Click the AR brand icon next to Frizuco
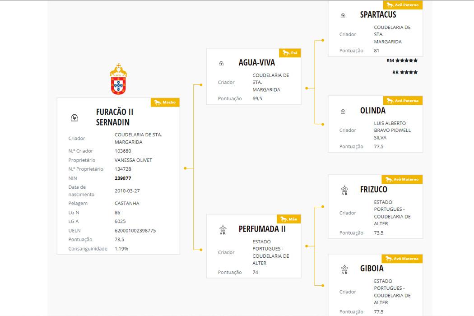Screen dimensions: 474x316 344,191
